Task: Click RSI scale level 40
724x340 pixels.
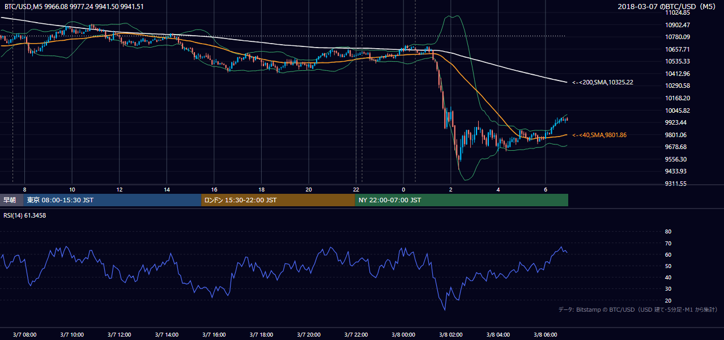Action: (x=668, y=277)
